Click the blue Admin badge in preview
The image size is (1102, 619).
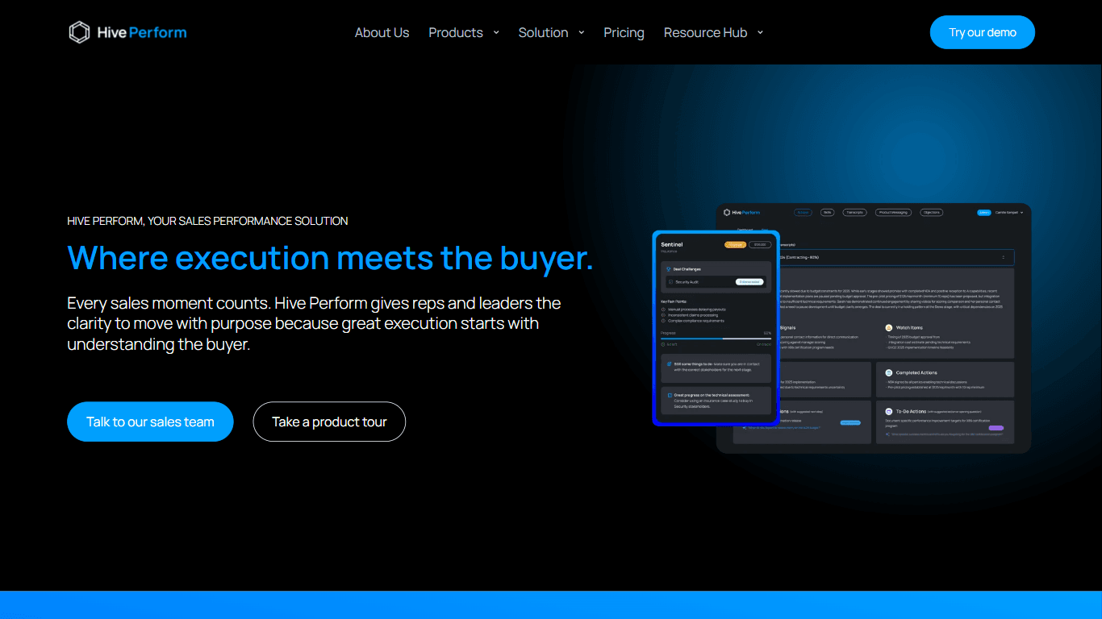984,213
